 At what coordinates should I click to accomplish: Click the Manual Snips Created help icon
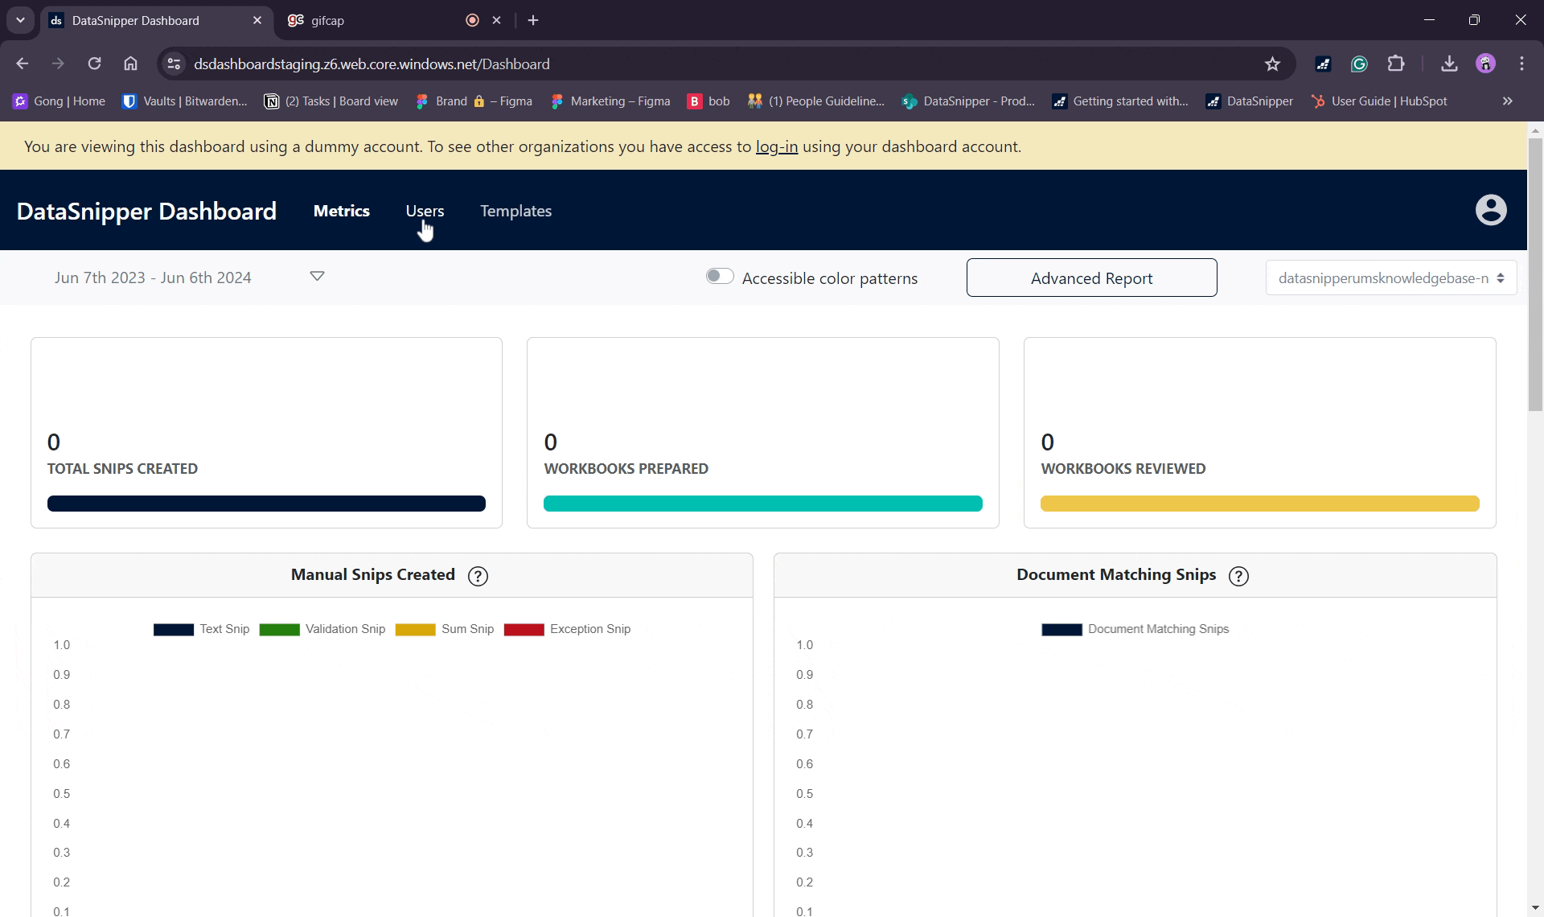478,576
